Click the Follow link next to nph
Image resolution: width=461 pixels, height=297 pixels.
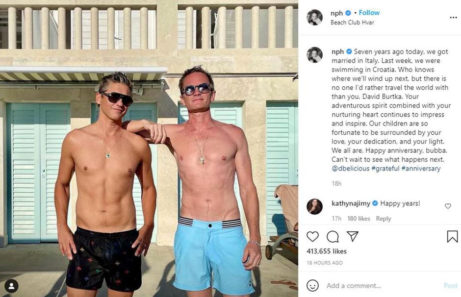click(369, 13)
